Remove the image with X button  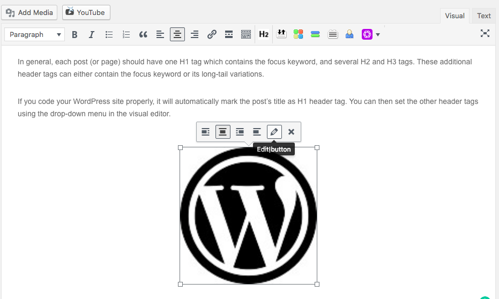click(291, 132)
